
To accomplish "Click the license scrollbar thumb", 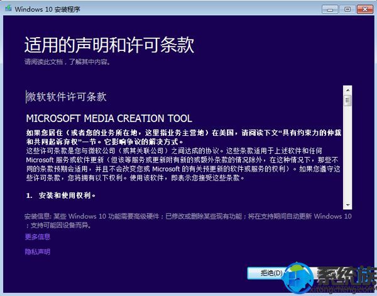I will pos(347,101).
